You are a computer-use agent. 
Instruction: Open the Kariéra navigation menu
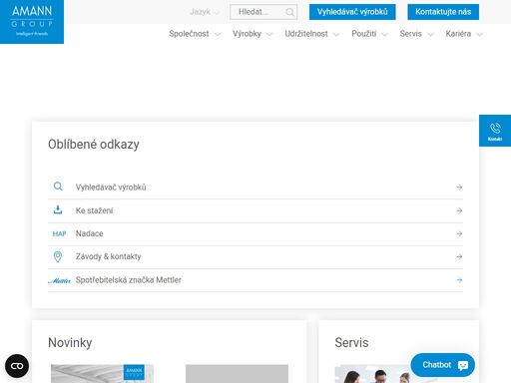click(464, 34)
